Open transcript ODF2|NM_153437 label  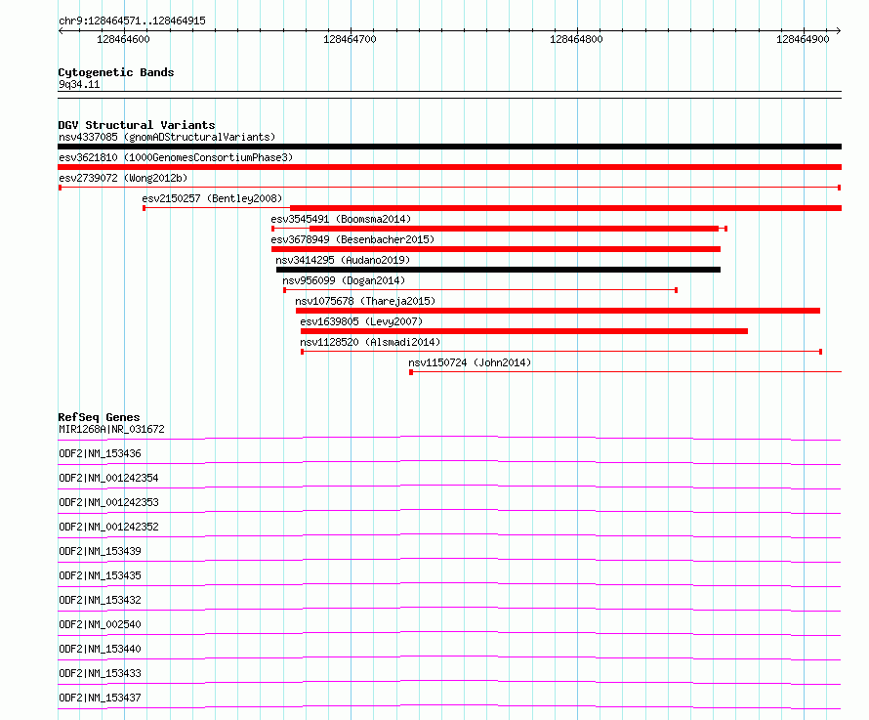pos(100,698)
